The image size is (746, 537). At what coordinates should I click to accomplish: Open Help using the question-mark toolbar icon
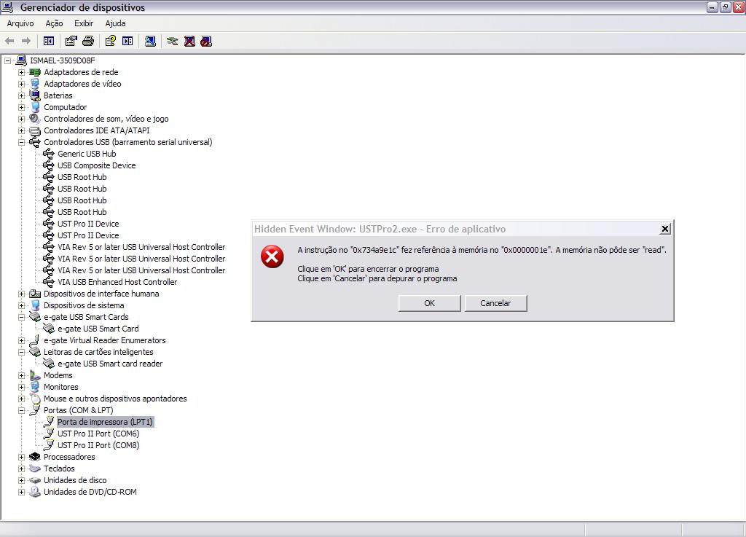(111, 42)
